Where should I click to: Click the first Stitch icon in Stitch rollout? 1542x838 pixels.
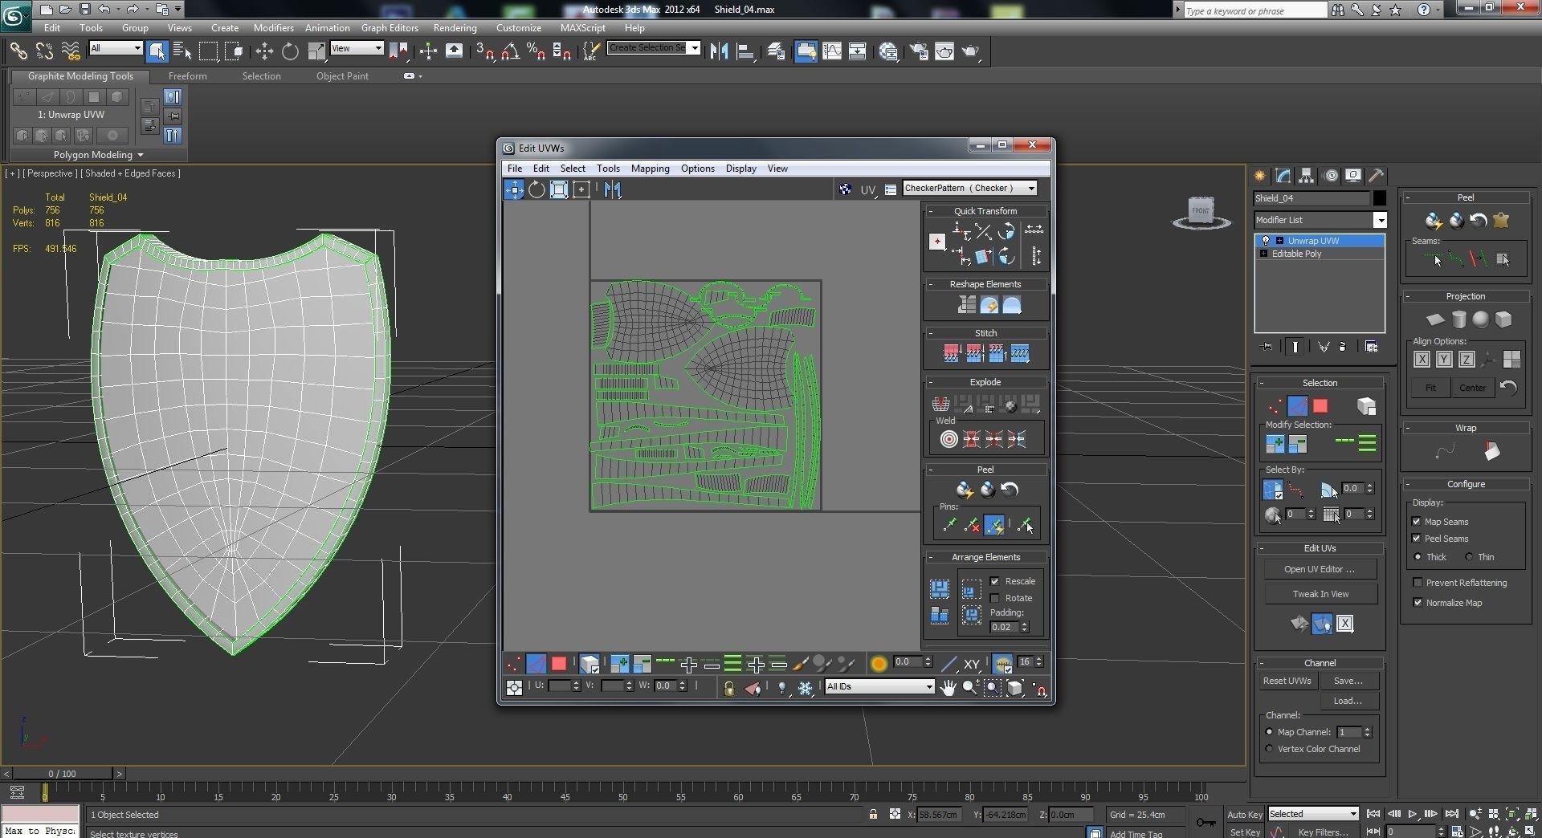tap(952, 353)
